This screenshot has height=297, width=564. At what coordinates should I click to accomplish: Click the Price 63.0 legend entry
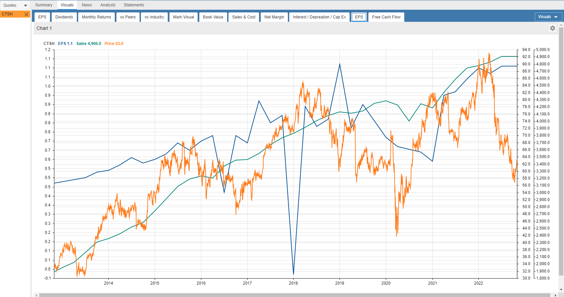pos(114,44)
